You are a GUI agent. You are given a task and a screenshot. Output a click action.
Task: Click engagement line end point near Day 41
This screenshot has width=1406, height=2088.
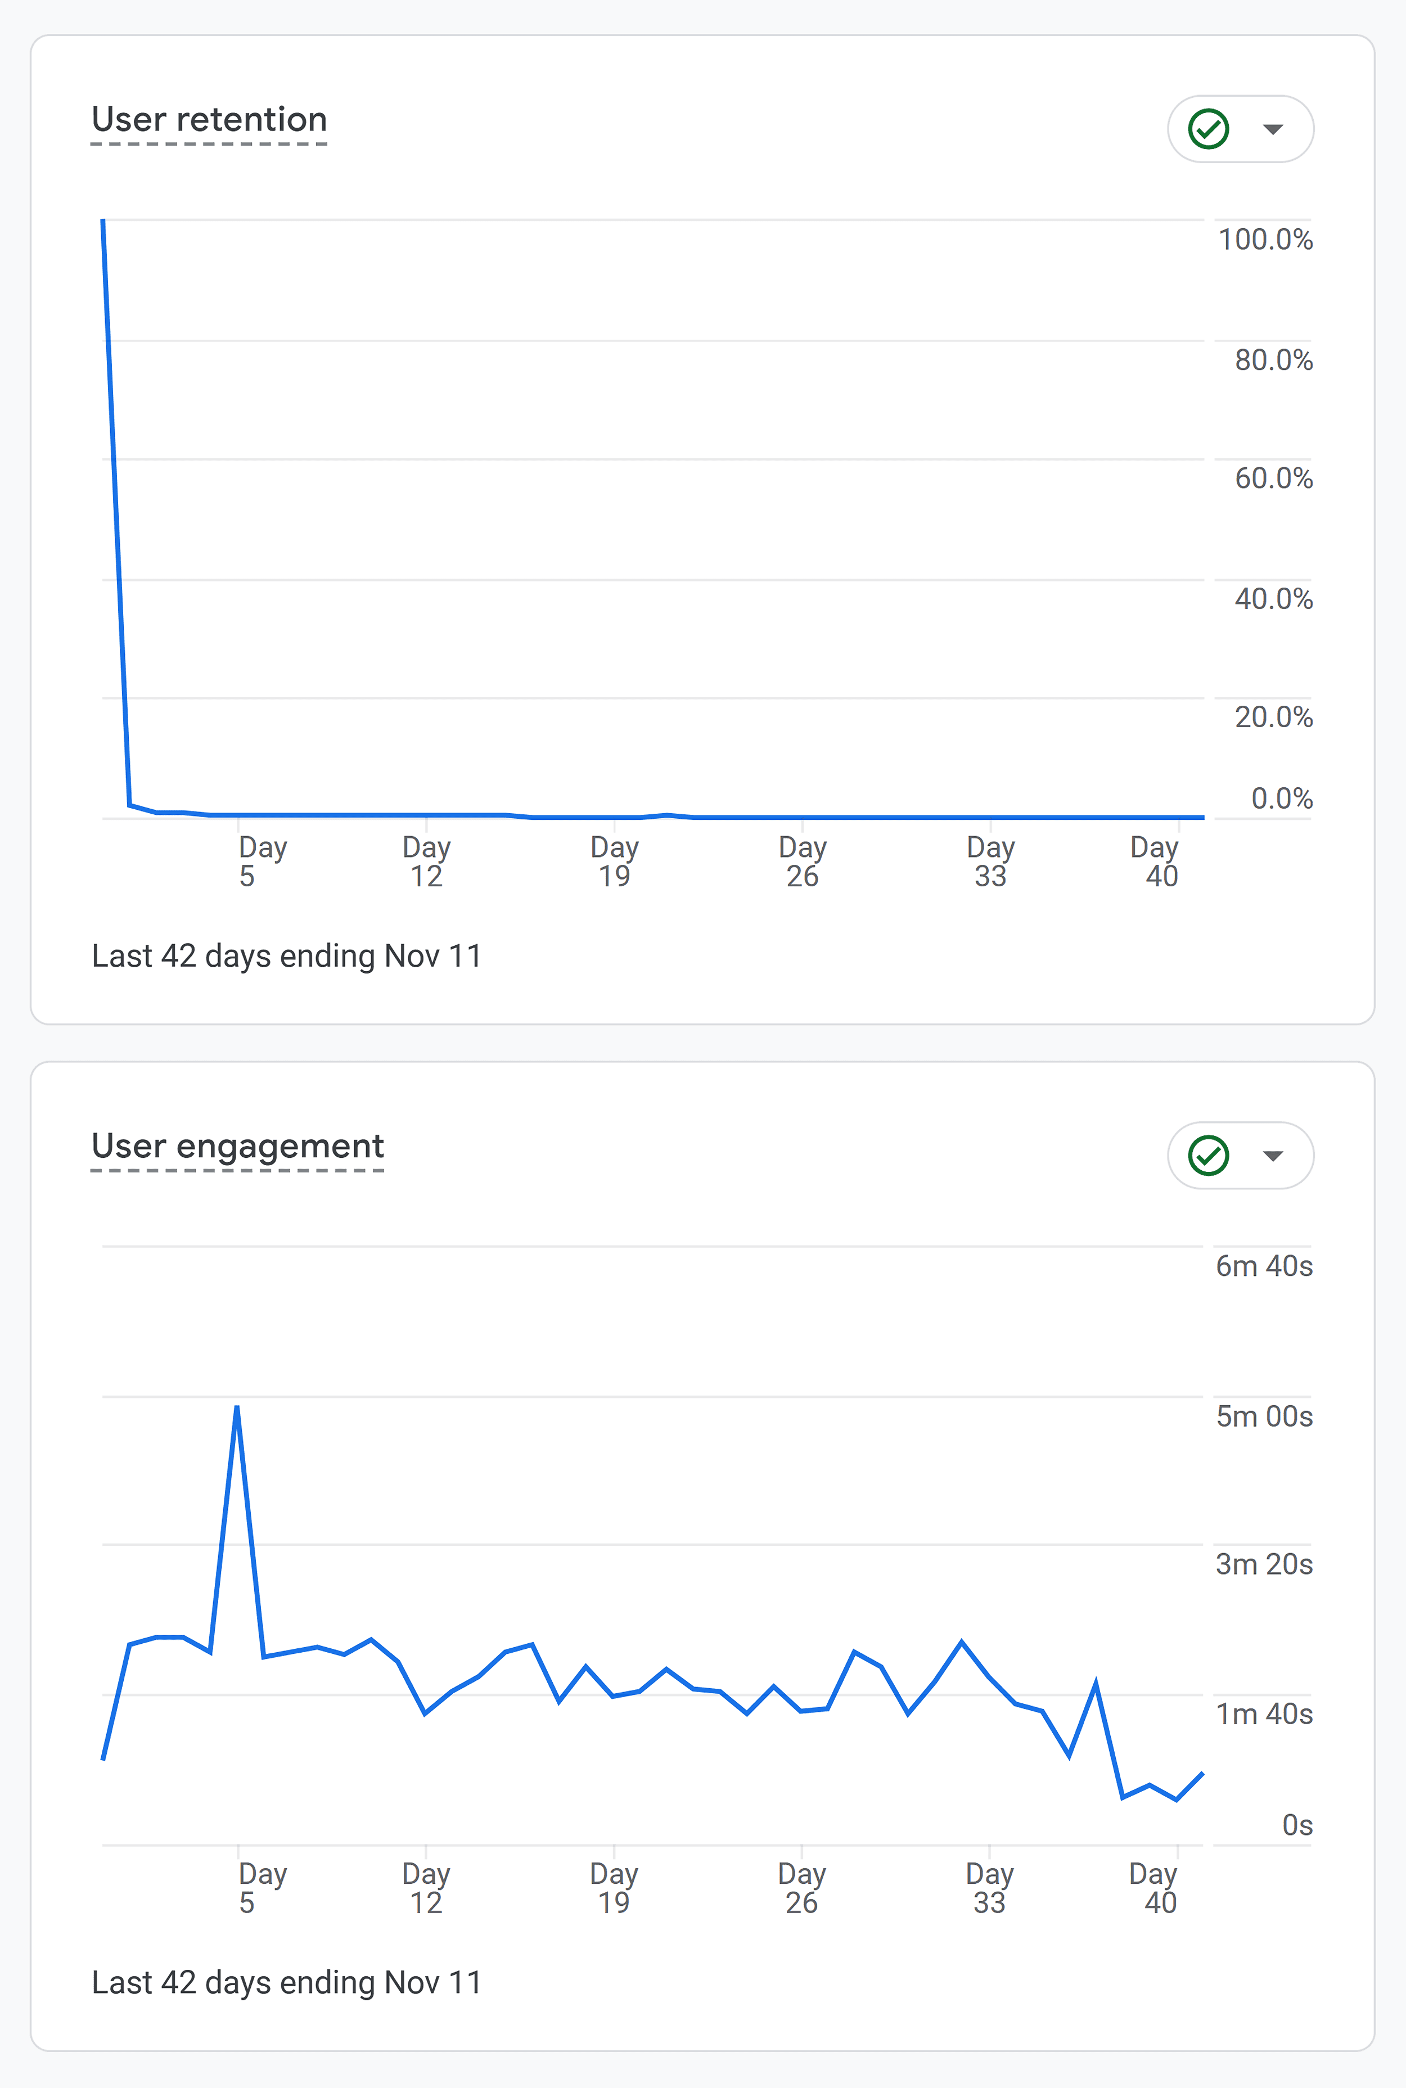(x=1202, y=1773)
